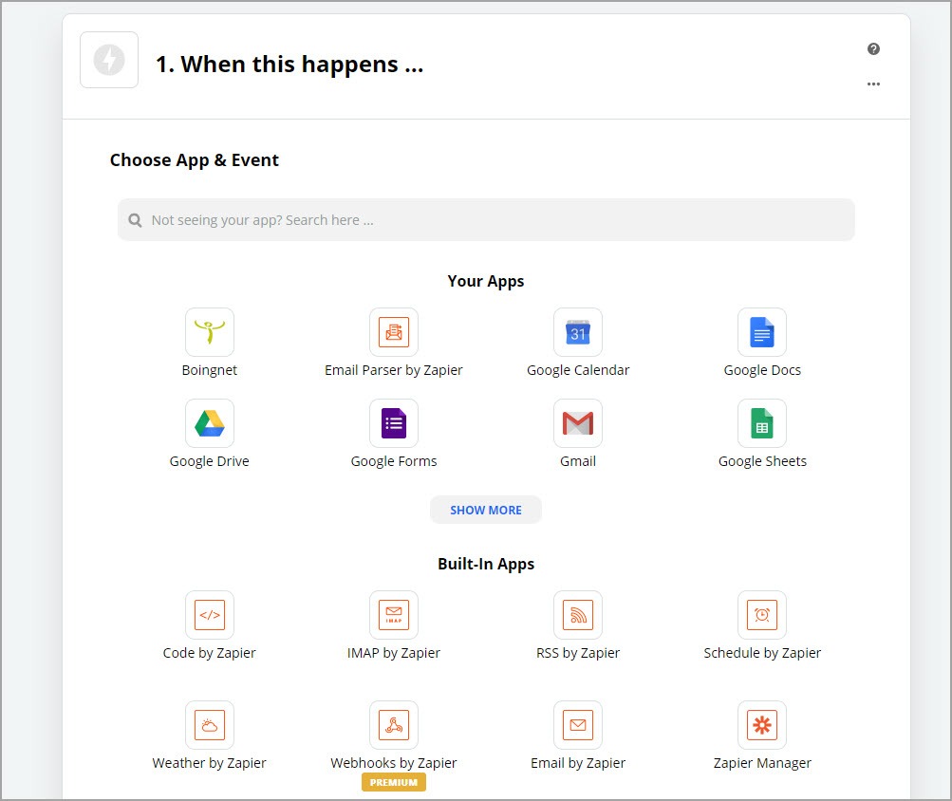The width and height of the screenshot is (952, 801).
Task: Click the "IMAP by Zapier" label
Action: point(394,653)
